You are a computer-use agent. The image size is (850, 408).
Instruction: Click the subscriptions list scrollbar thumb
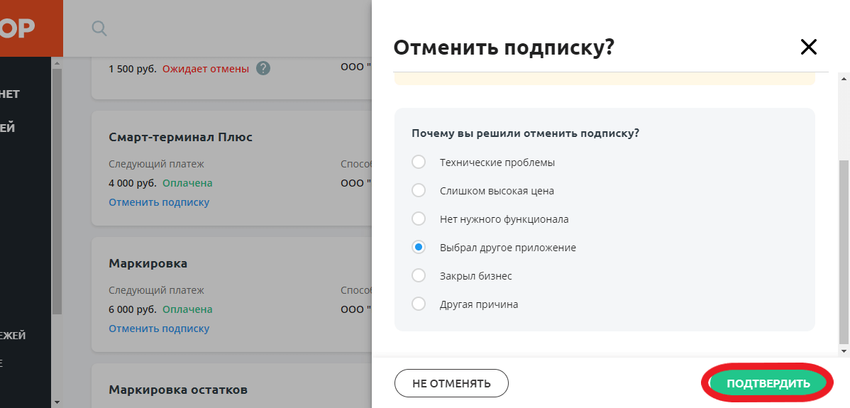click(x=57, y=191)
